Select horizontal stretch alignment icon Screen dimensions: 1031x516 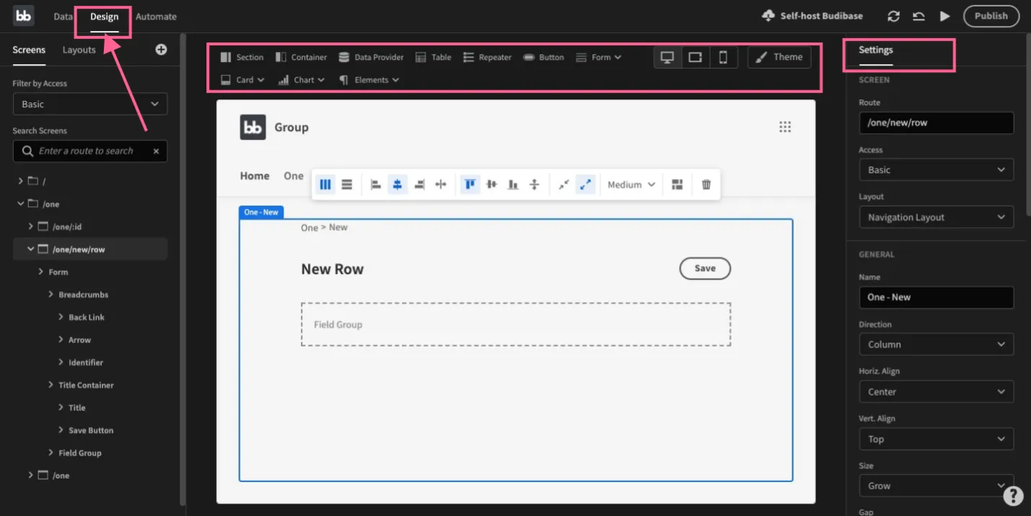[x=441, y=184]
